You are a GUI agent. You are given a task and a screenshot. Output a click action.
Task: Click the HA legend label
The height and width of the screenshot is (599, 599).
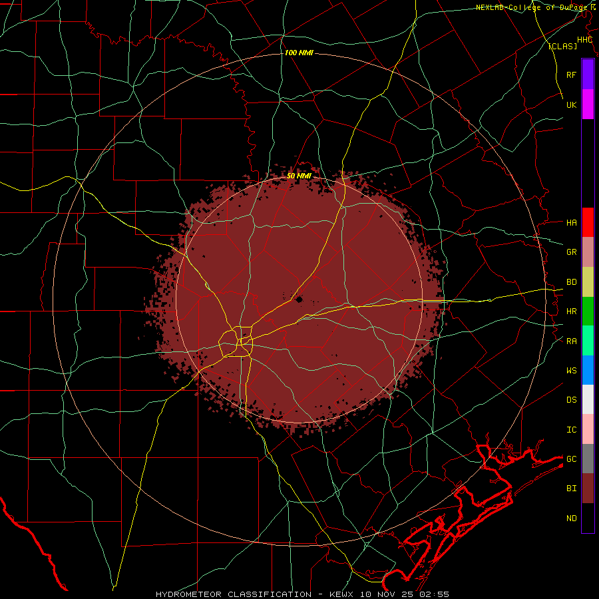click(571, 222)
